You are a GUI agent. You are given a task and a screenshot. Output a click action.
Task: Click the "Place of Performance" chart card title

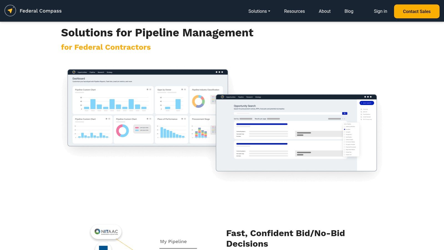click(167, 119)
